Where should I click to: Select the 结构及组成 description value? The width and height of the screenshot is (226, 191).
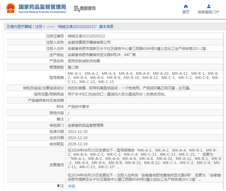(130, 88)
